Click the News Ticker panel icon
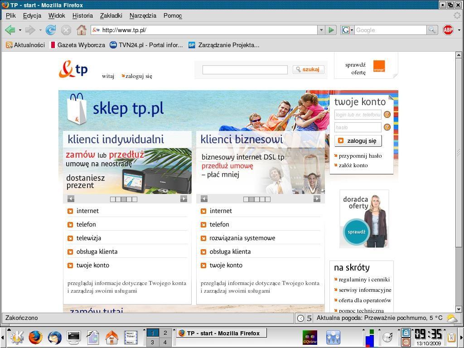 [x=131, y=338]
